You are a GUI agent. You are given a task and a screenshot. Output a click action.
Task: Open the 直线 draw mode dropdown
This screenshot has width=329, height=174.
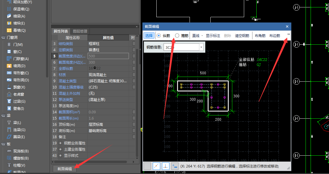[x=202, y=36]
